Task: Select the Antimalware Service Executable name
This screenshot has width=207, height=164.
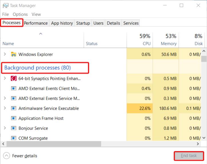Action: pyautogui.click(x=49, y=108)
